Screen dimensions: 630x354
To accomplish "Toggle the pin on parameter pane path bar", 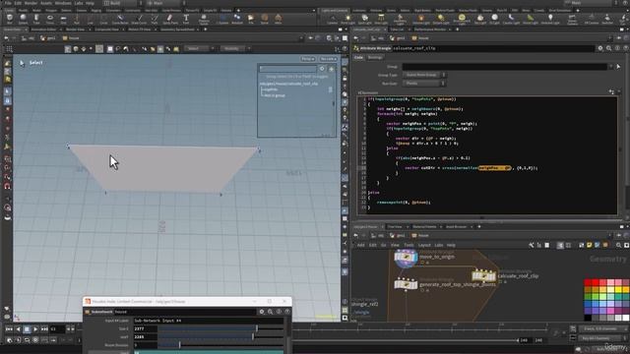I will point(619,38).
